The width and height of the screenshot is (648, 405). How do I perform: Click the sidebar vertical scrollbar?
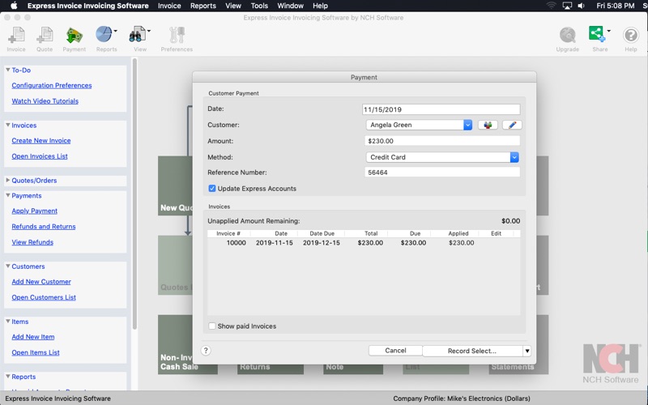pos(134,194)
